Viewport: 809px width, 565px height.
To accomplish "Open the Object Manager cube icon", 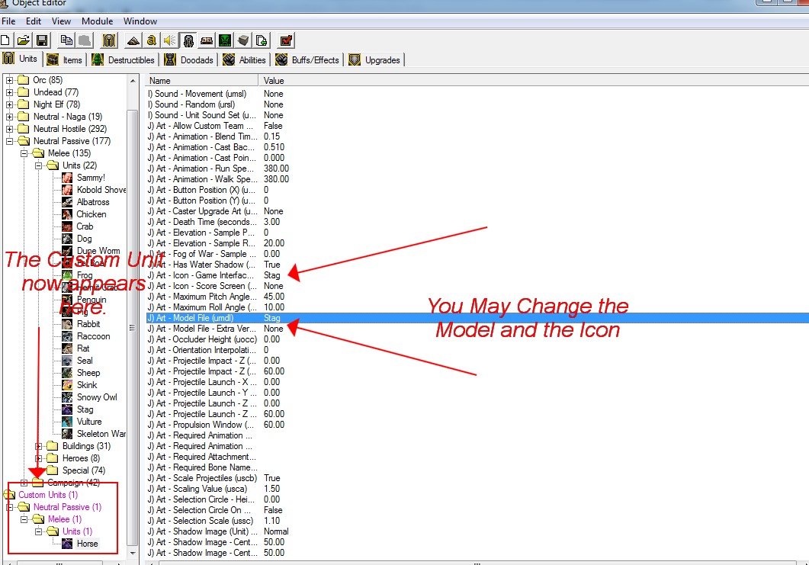I will (x=243, y=40).
